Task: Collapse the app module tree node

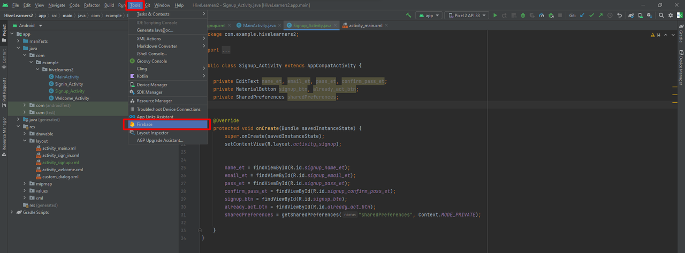Action: 12,34
